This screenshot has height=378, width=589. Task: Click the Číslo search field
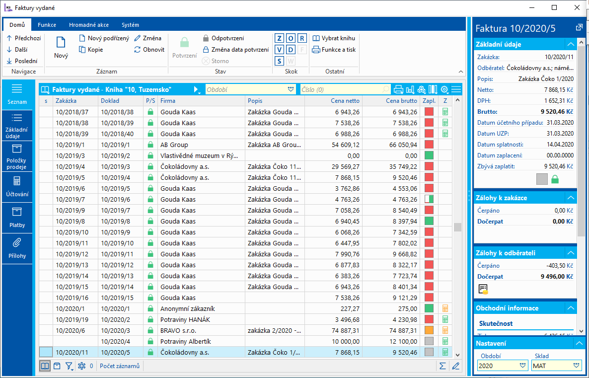click(345, 89)
